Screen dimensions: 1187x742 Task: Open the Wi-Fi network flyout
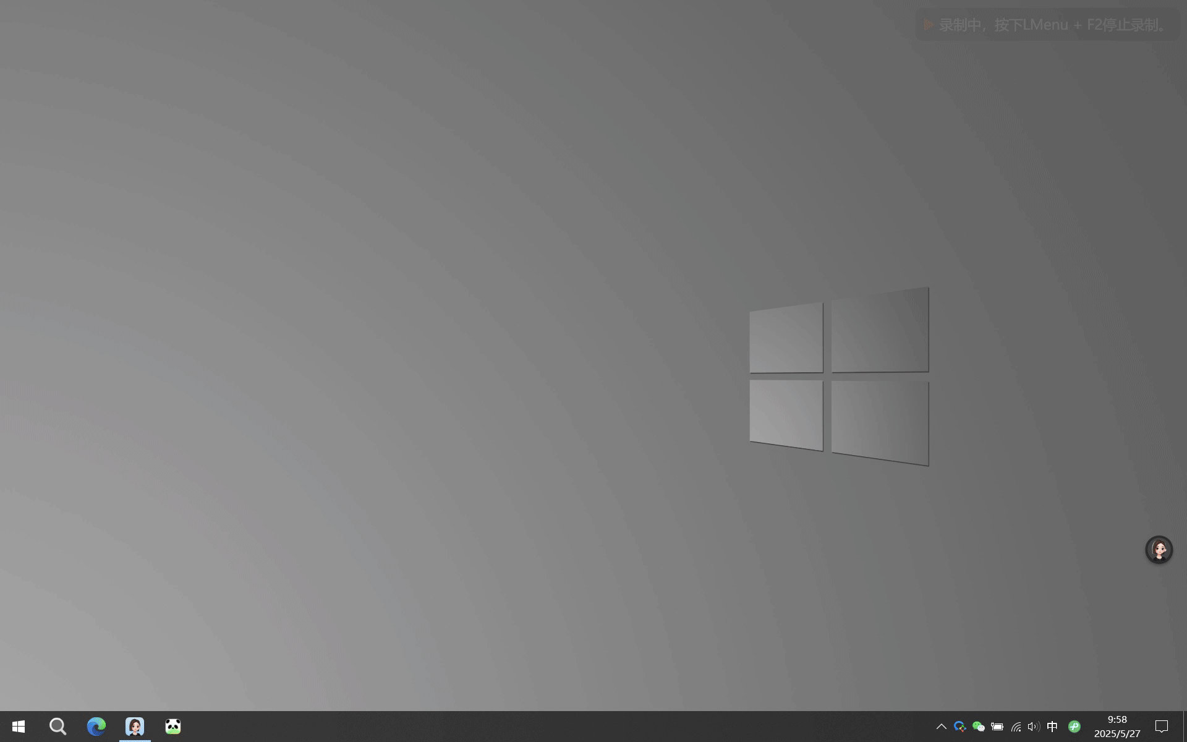click(x=1016, y=727)
